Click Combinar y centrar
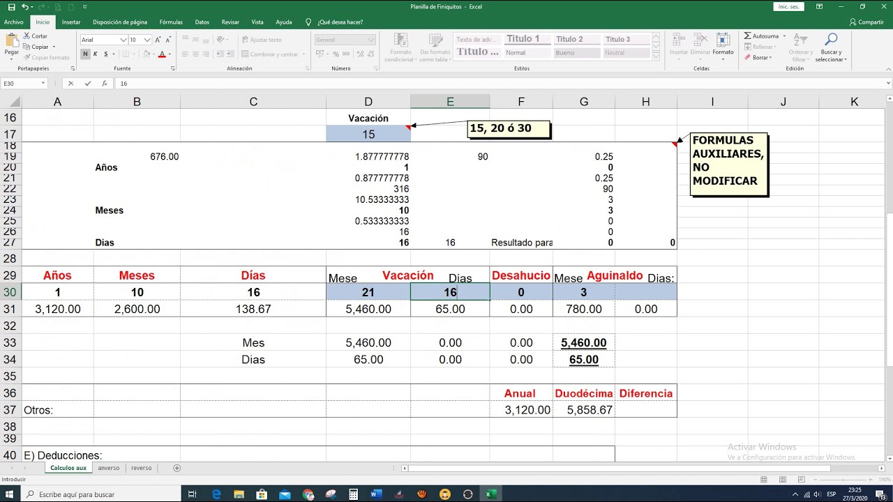 pyautogui.click(x=269, y=54)
